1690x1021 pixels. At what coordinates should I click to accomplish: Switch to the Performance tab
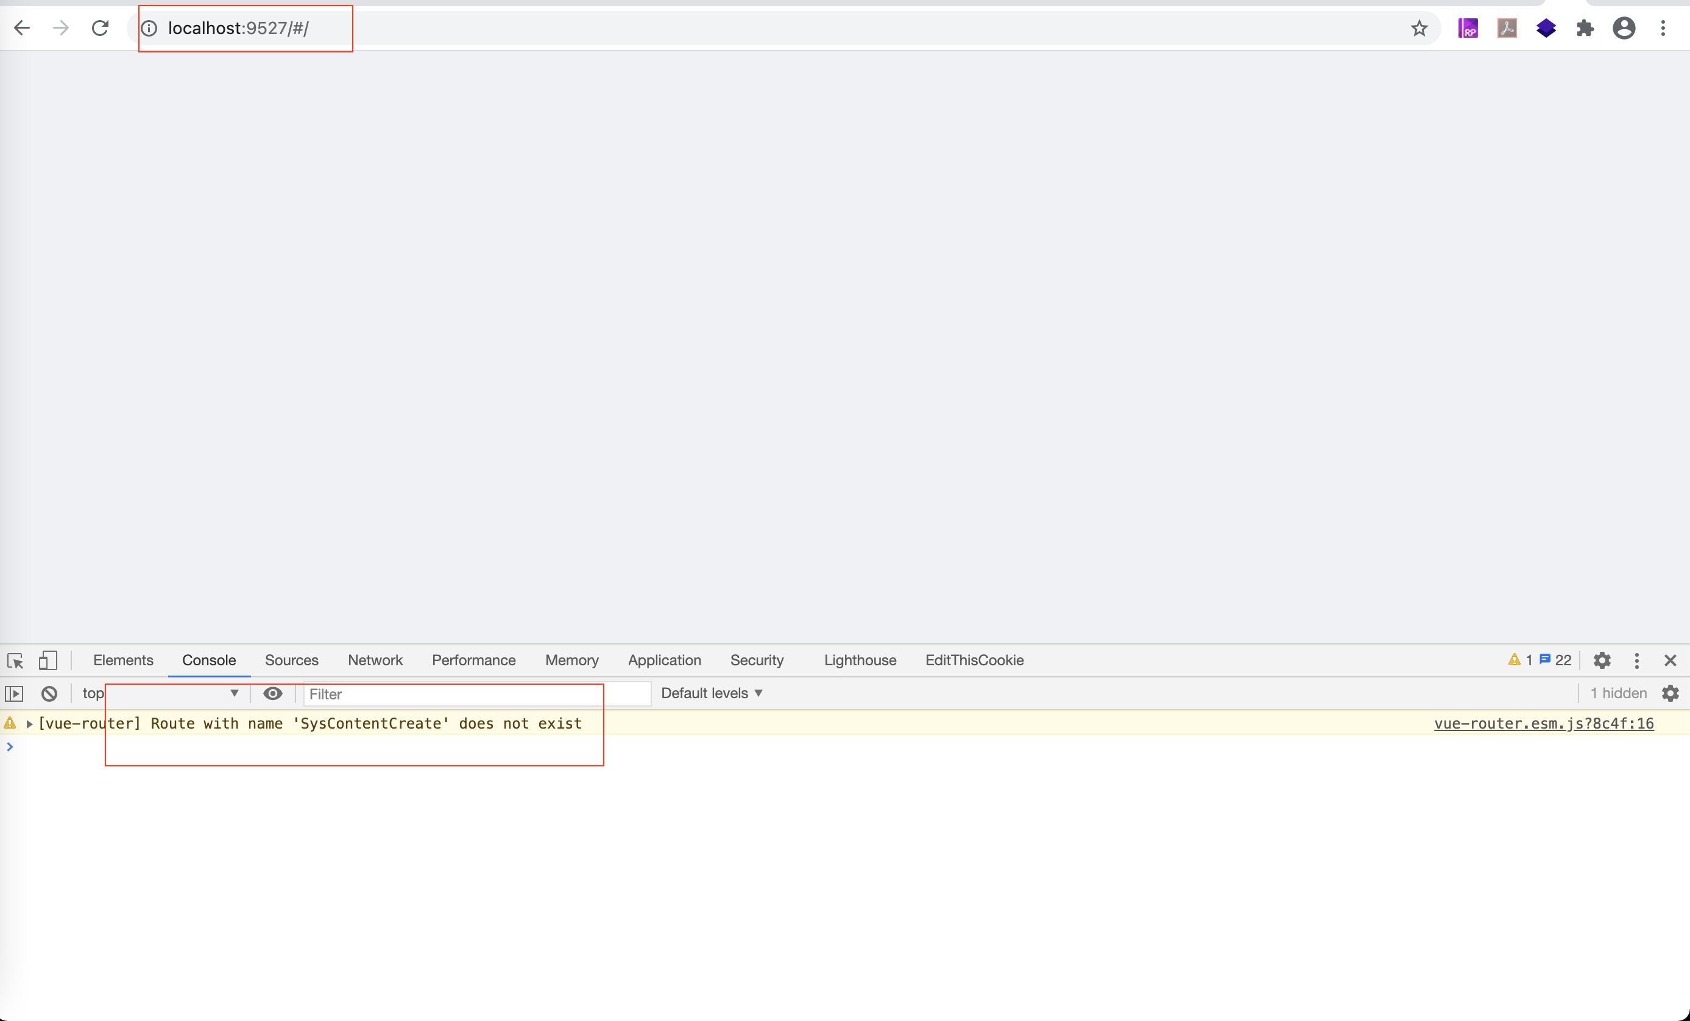coord(474,660)
